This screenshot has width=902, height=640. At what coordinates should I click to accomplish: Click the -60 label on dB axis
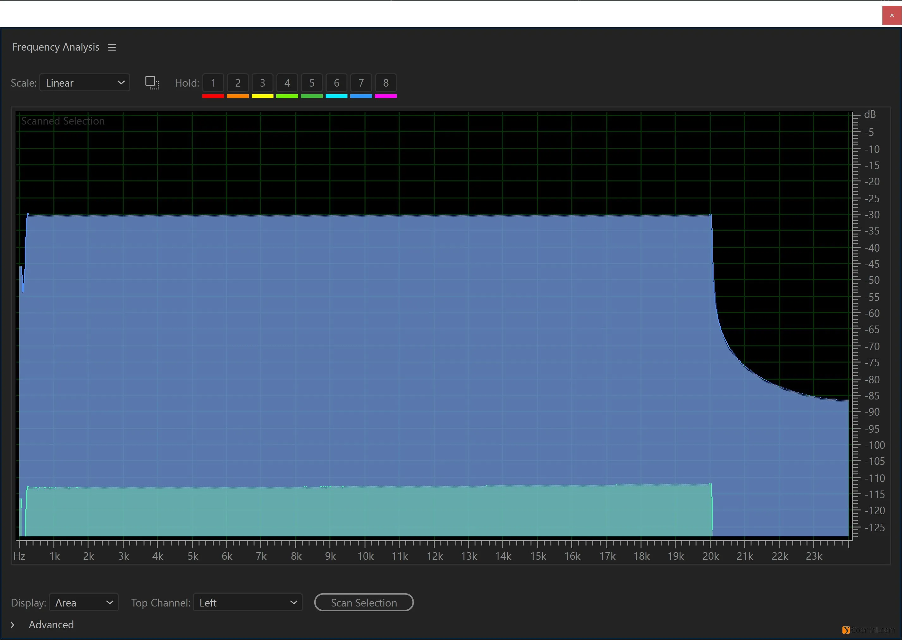[872, 313]
